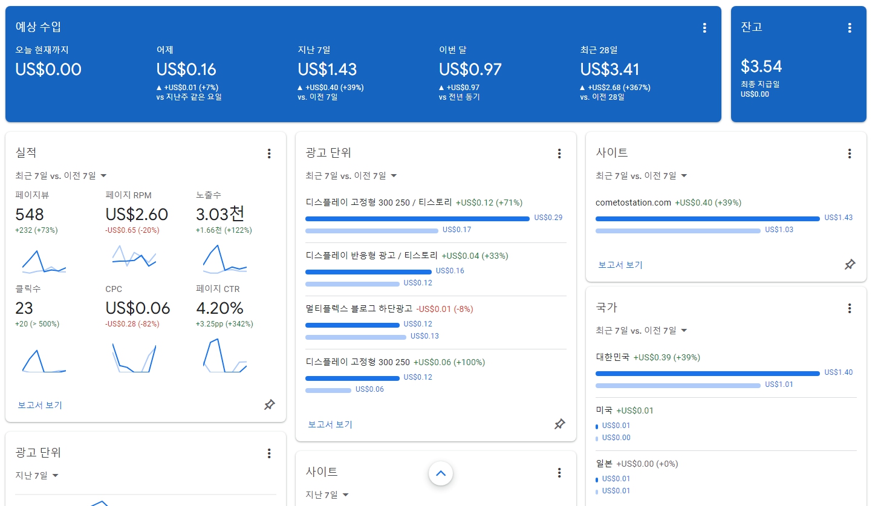Click the round scroll-to-top chevron button
881x506 pixels.
[x=441, y=473]
